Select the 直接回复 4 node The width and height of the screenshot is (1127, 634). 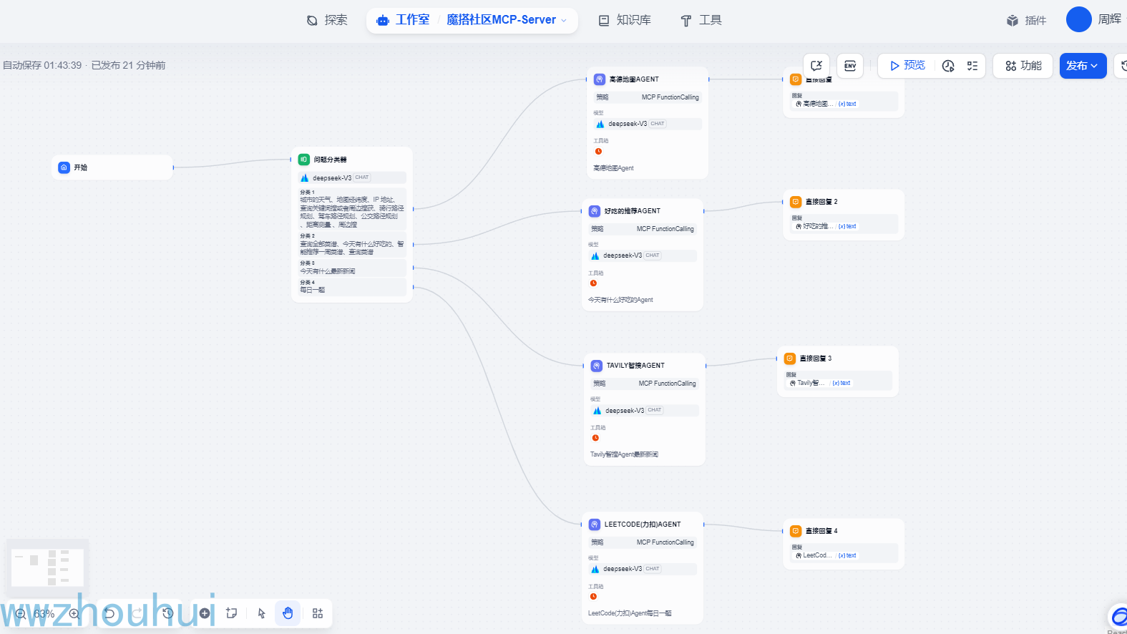tap(844, 544)
